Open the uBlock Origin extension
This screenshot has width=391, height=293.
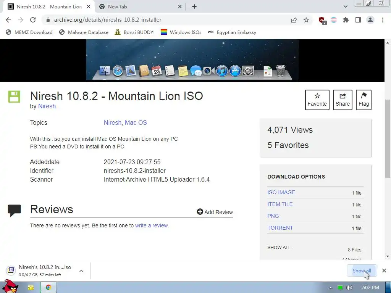tap(322, 21)
